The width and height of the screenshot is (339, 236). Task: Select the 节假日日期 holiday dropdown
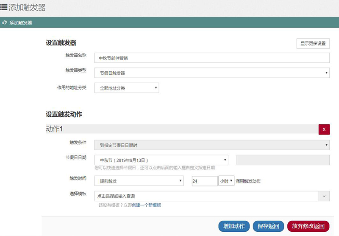161,160
